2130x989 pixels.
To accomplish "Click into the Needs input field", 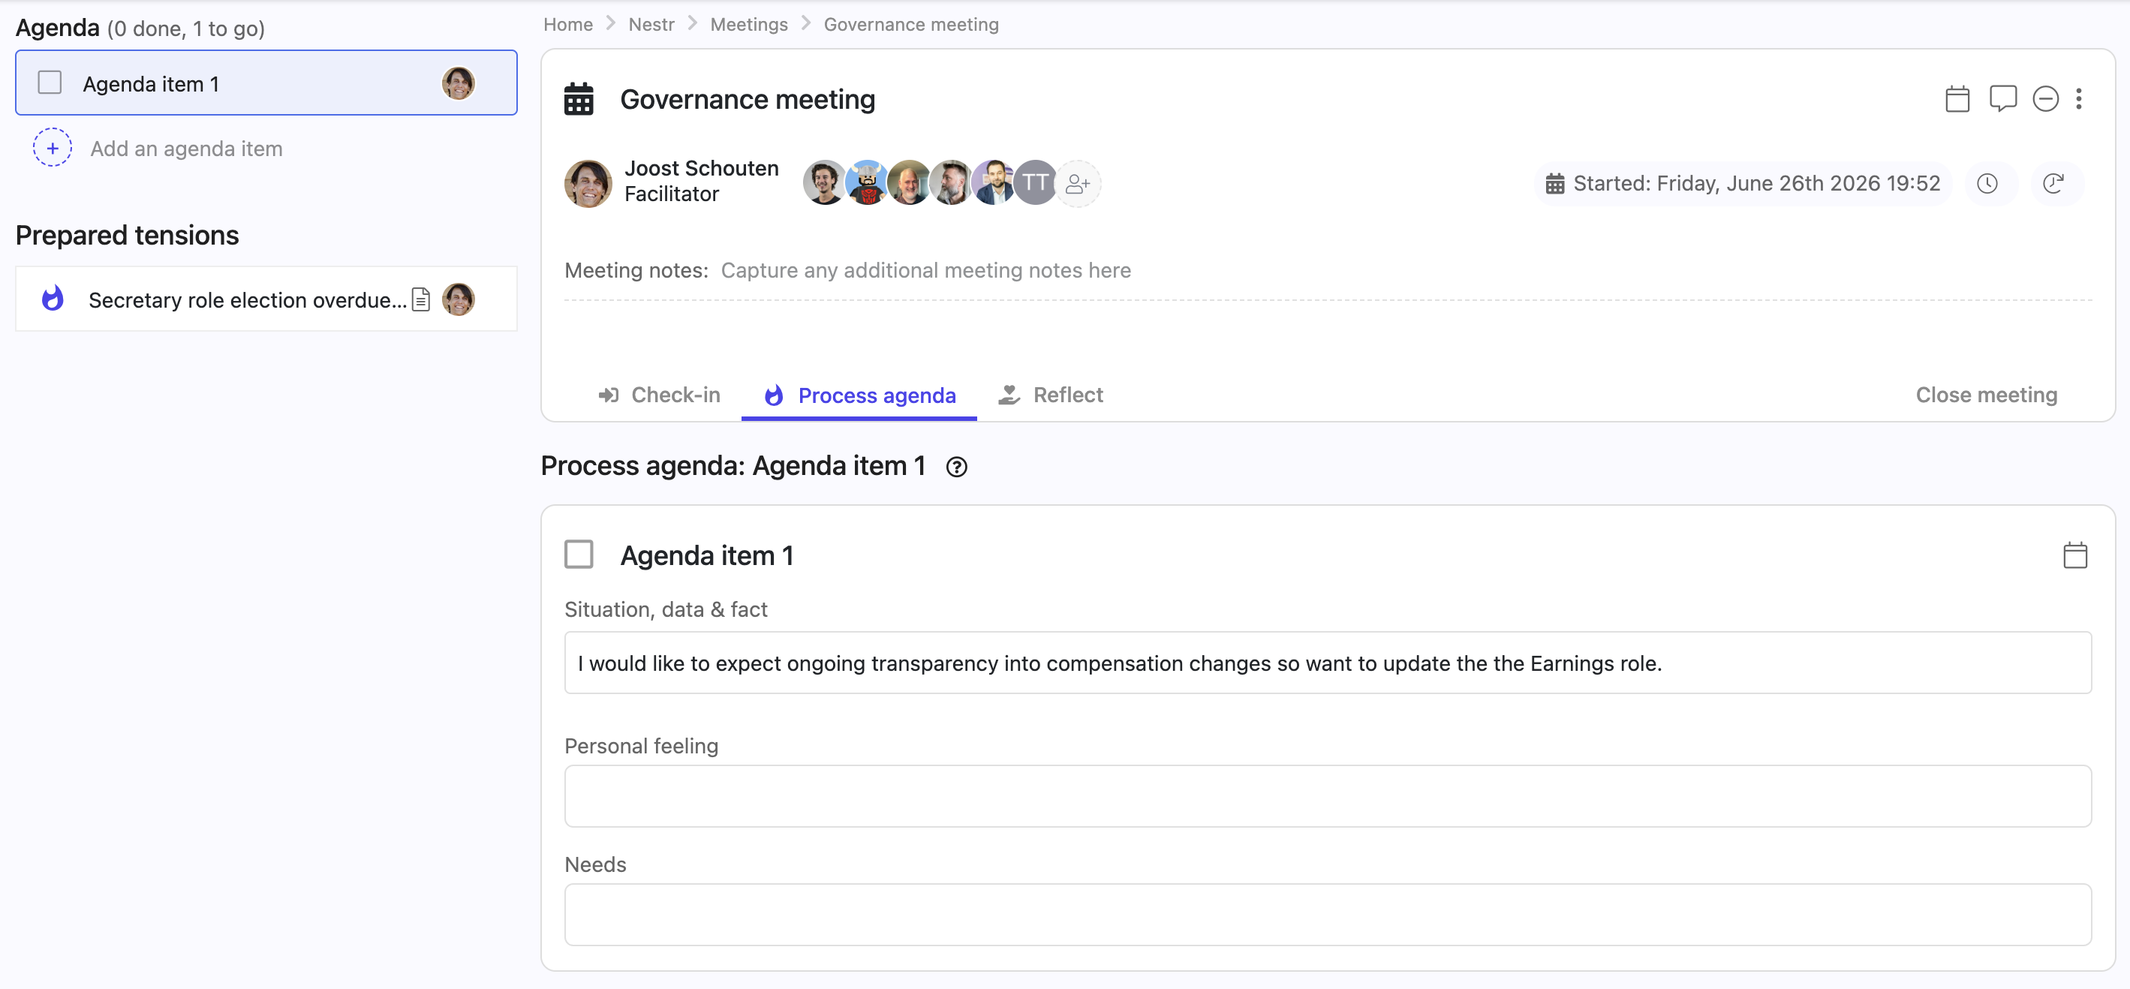I will click(x=1327, y=914).
